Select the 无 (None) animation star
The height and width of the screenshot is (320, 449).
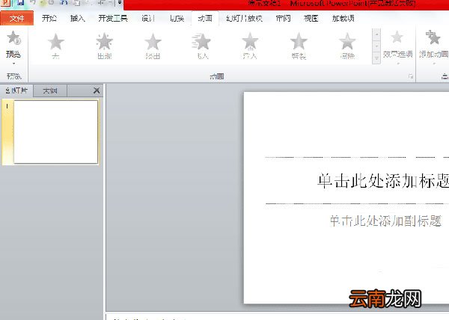[56, 46]
